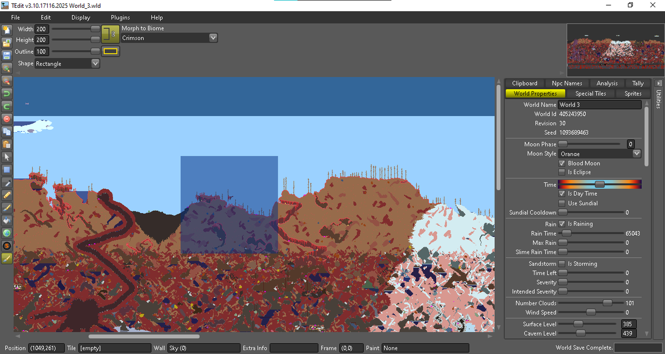
Task: Click the brush Width slider
Action: pos(75,28)
